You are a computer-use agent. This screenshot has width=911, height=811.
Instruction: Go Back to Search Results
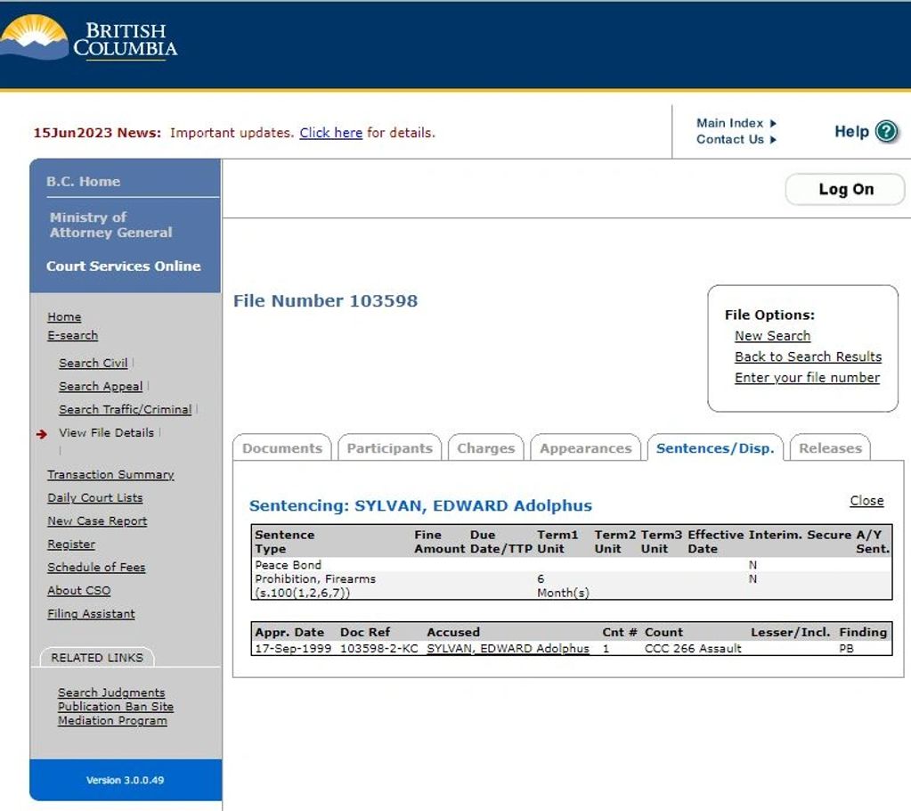pos(808,356)
